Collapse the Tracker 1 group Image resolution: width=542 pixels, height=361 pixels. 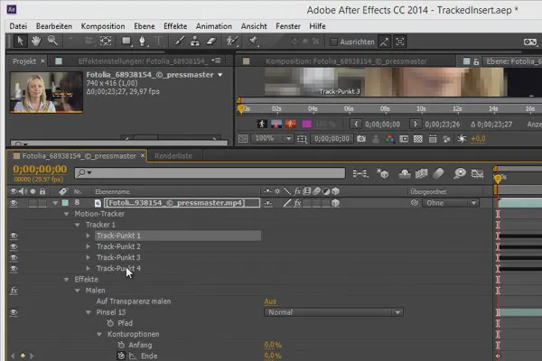(78, 225)
